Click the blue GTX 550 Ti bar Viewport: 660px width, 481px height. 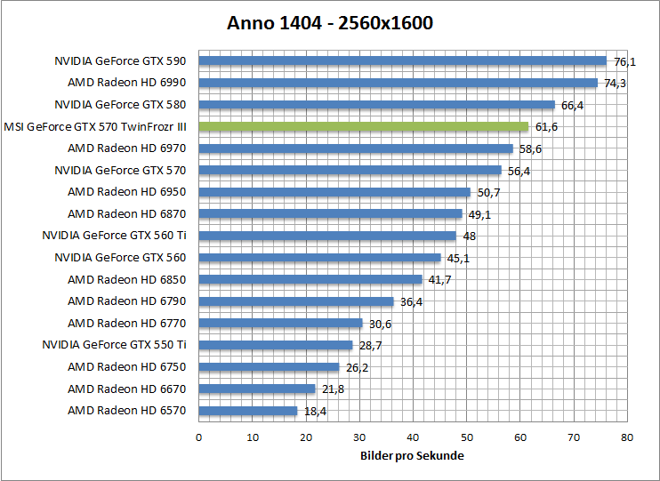276,345
